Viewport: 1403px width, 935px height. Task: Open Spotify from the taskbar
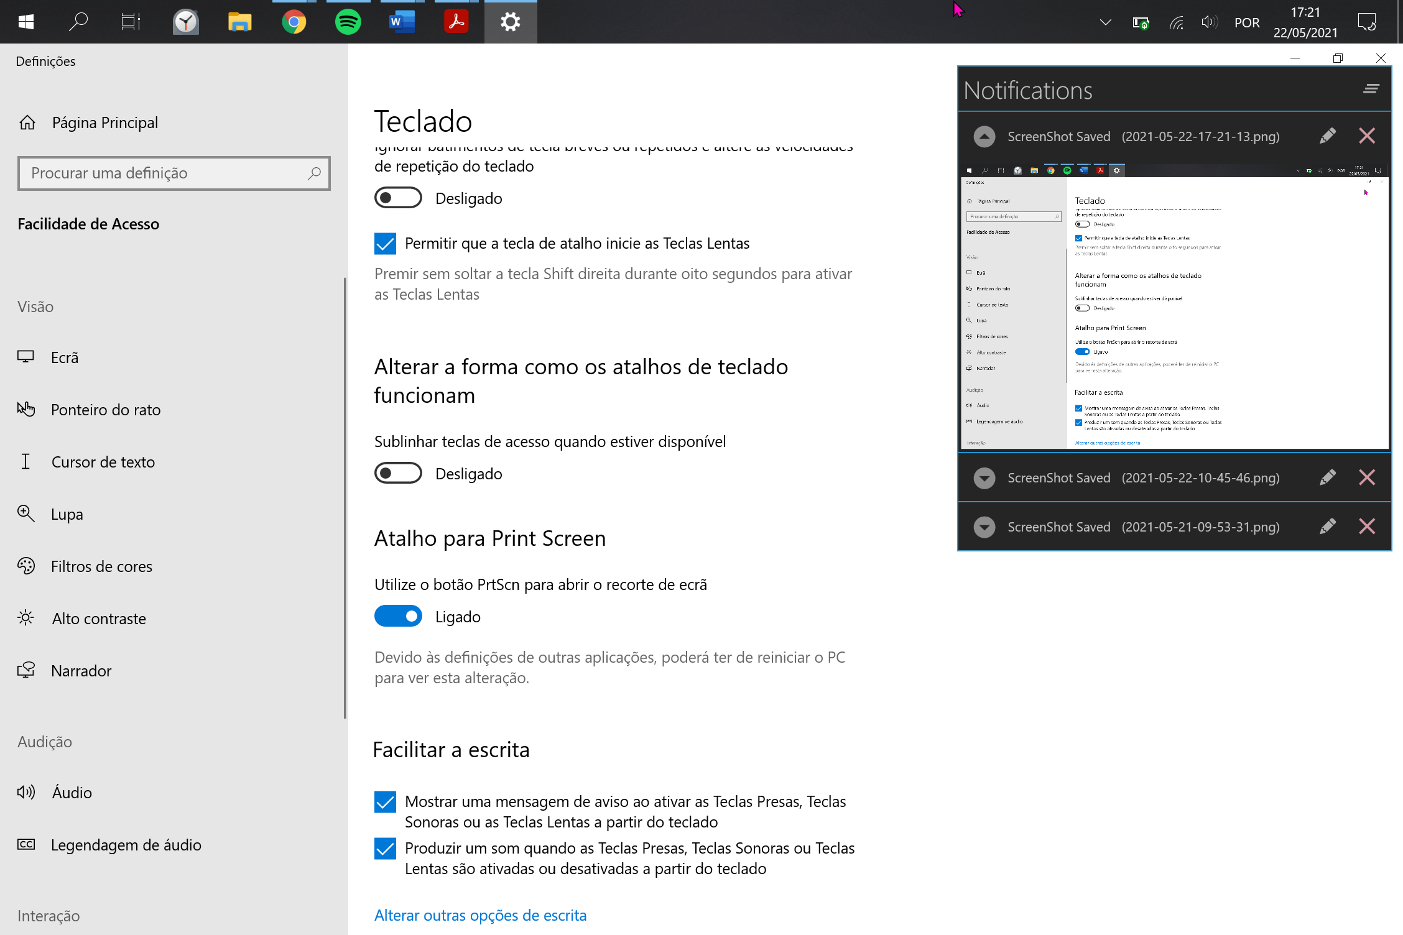[348, 22]
